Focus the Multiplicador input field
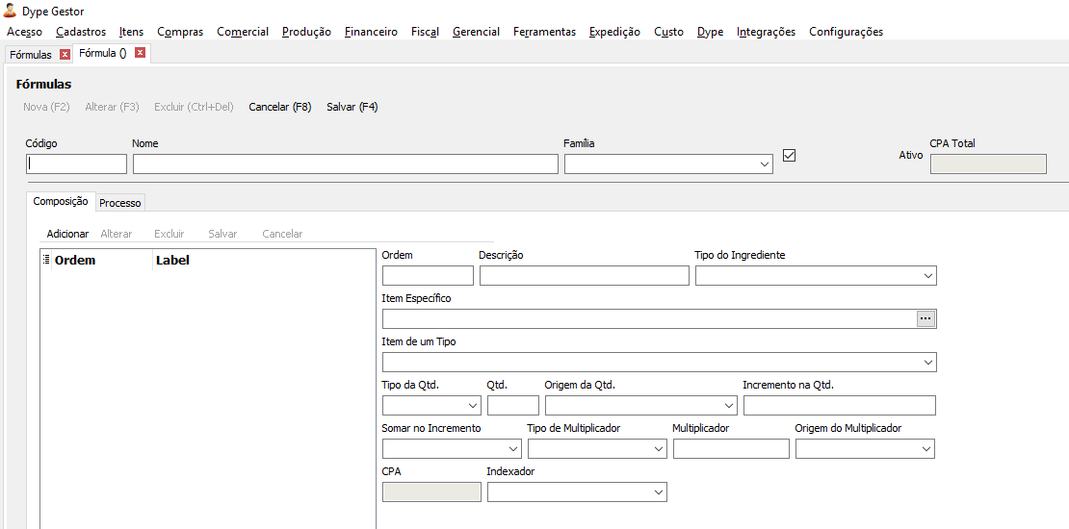The height and width of the screenshot is (529, 1069). click(731, 449)
